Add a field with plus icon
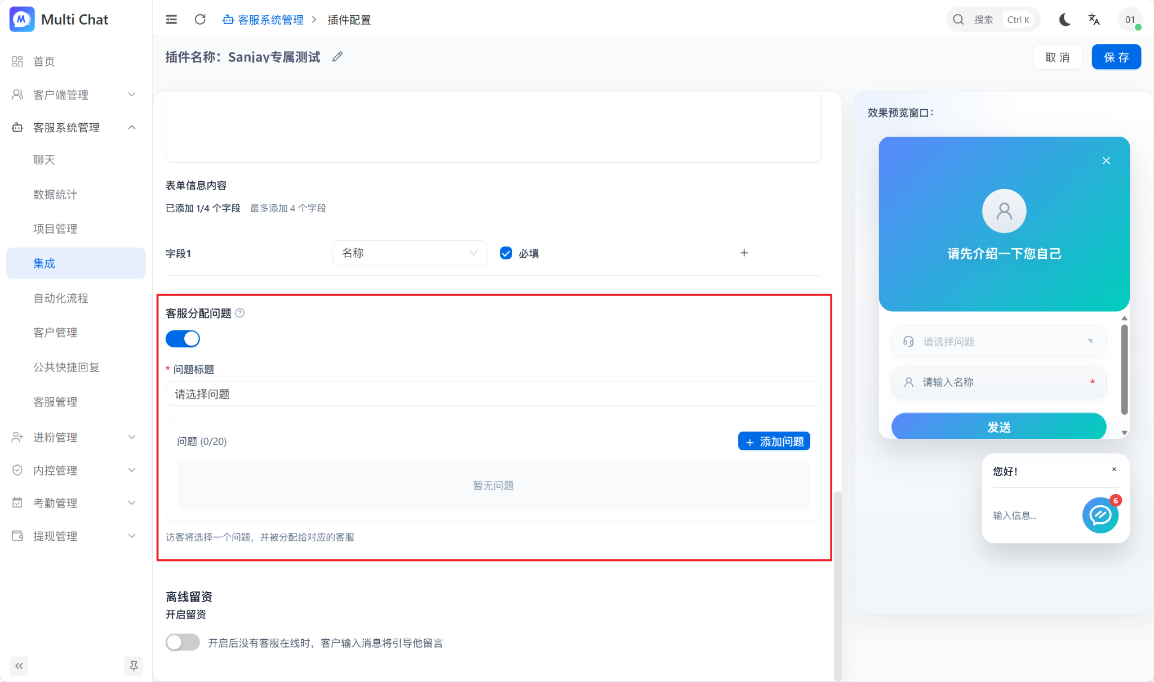This screenshot has height=682, width=1154. tap(744, 253)
